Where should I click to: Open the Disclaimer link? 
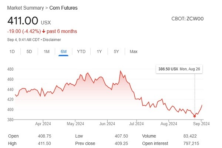(51, 40)
